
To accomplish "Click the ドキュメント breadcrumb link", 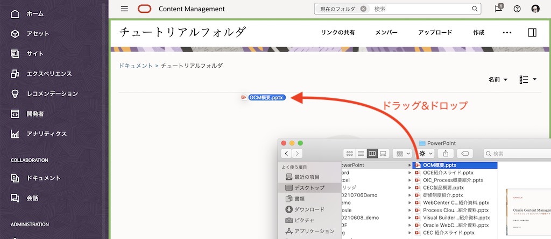I will point(136,66).
